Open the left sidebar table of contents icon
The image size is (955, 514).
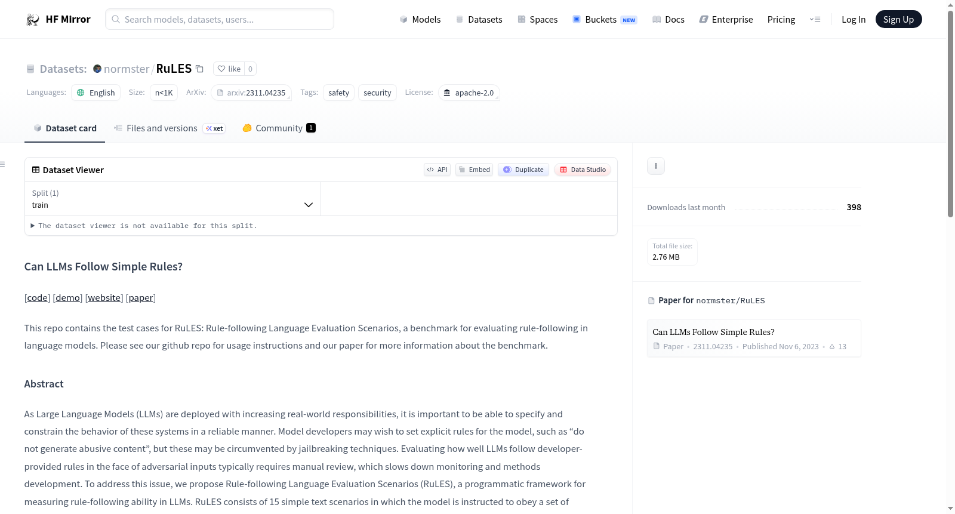coord(3,164)
